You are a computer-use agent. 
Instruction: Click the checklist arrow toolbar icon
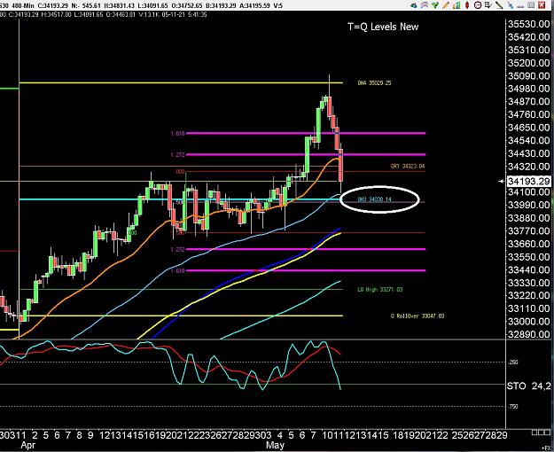(488, 5)
